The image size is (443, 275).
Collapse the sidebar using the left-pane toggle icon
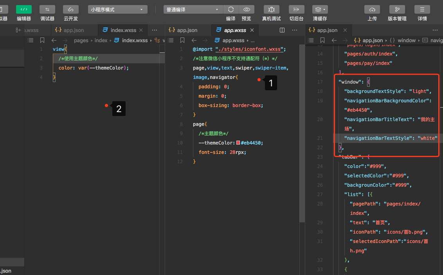coord(18,30)
